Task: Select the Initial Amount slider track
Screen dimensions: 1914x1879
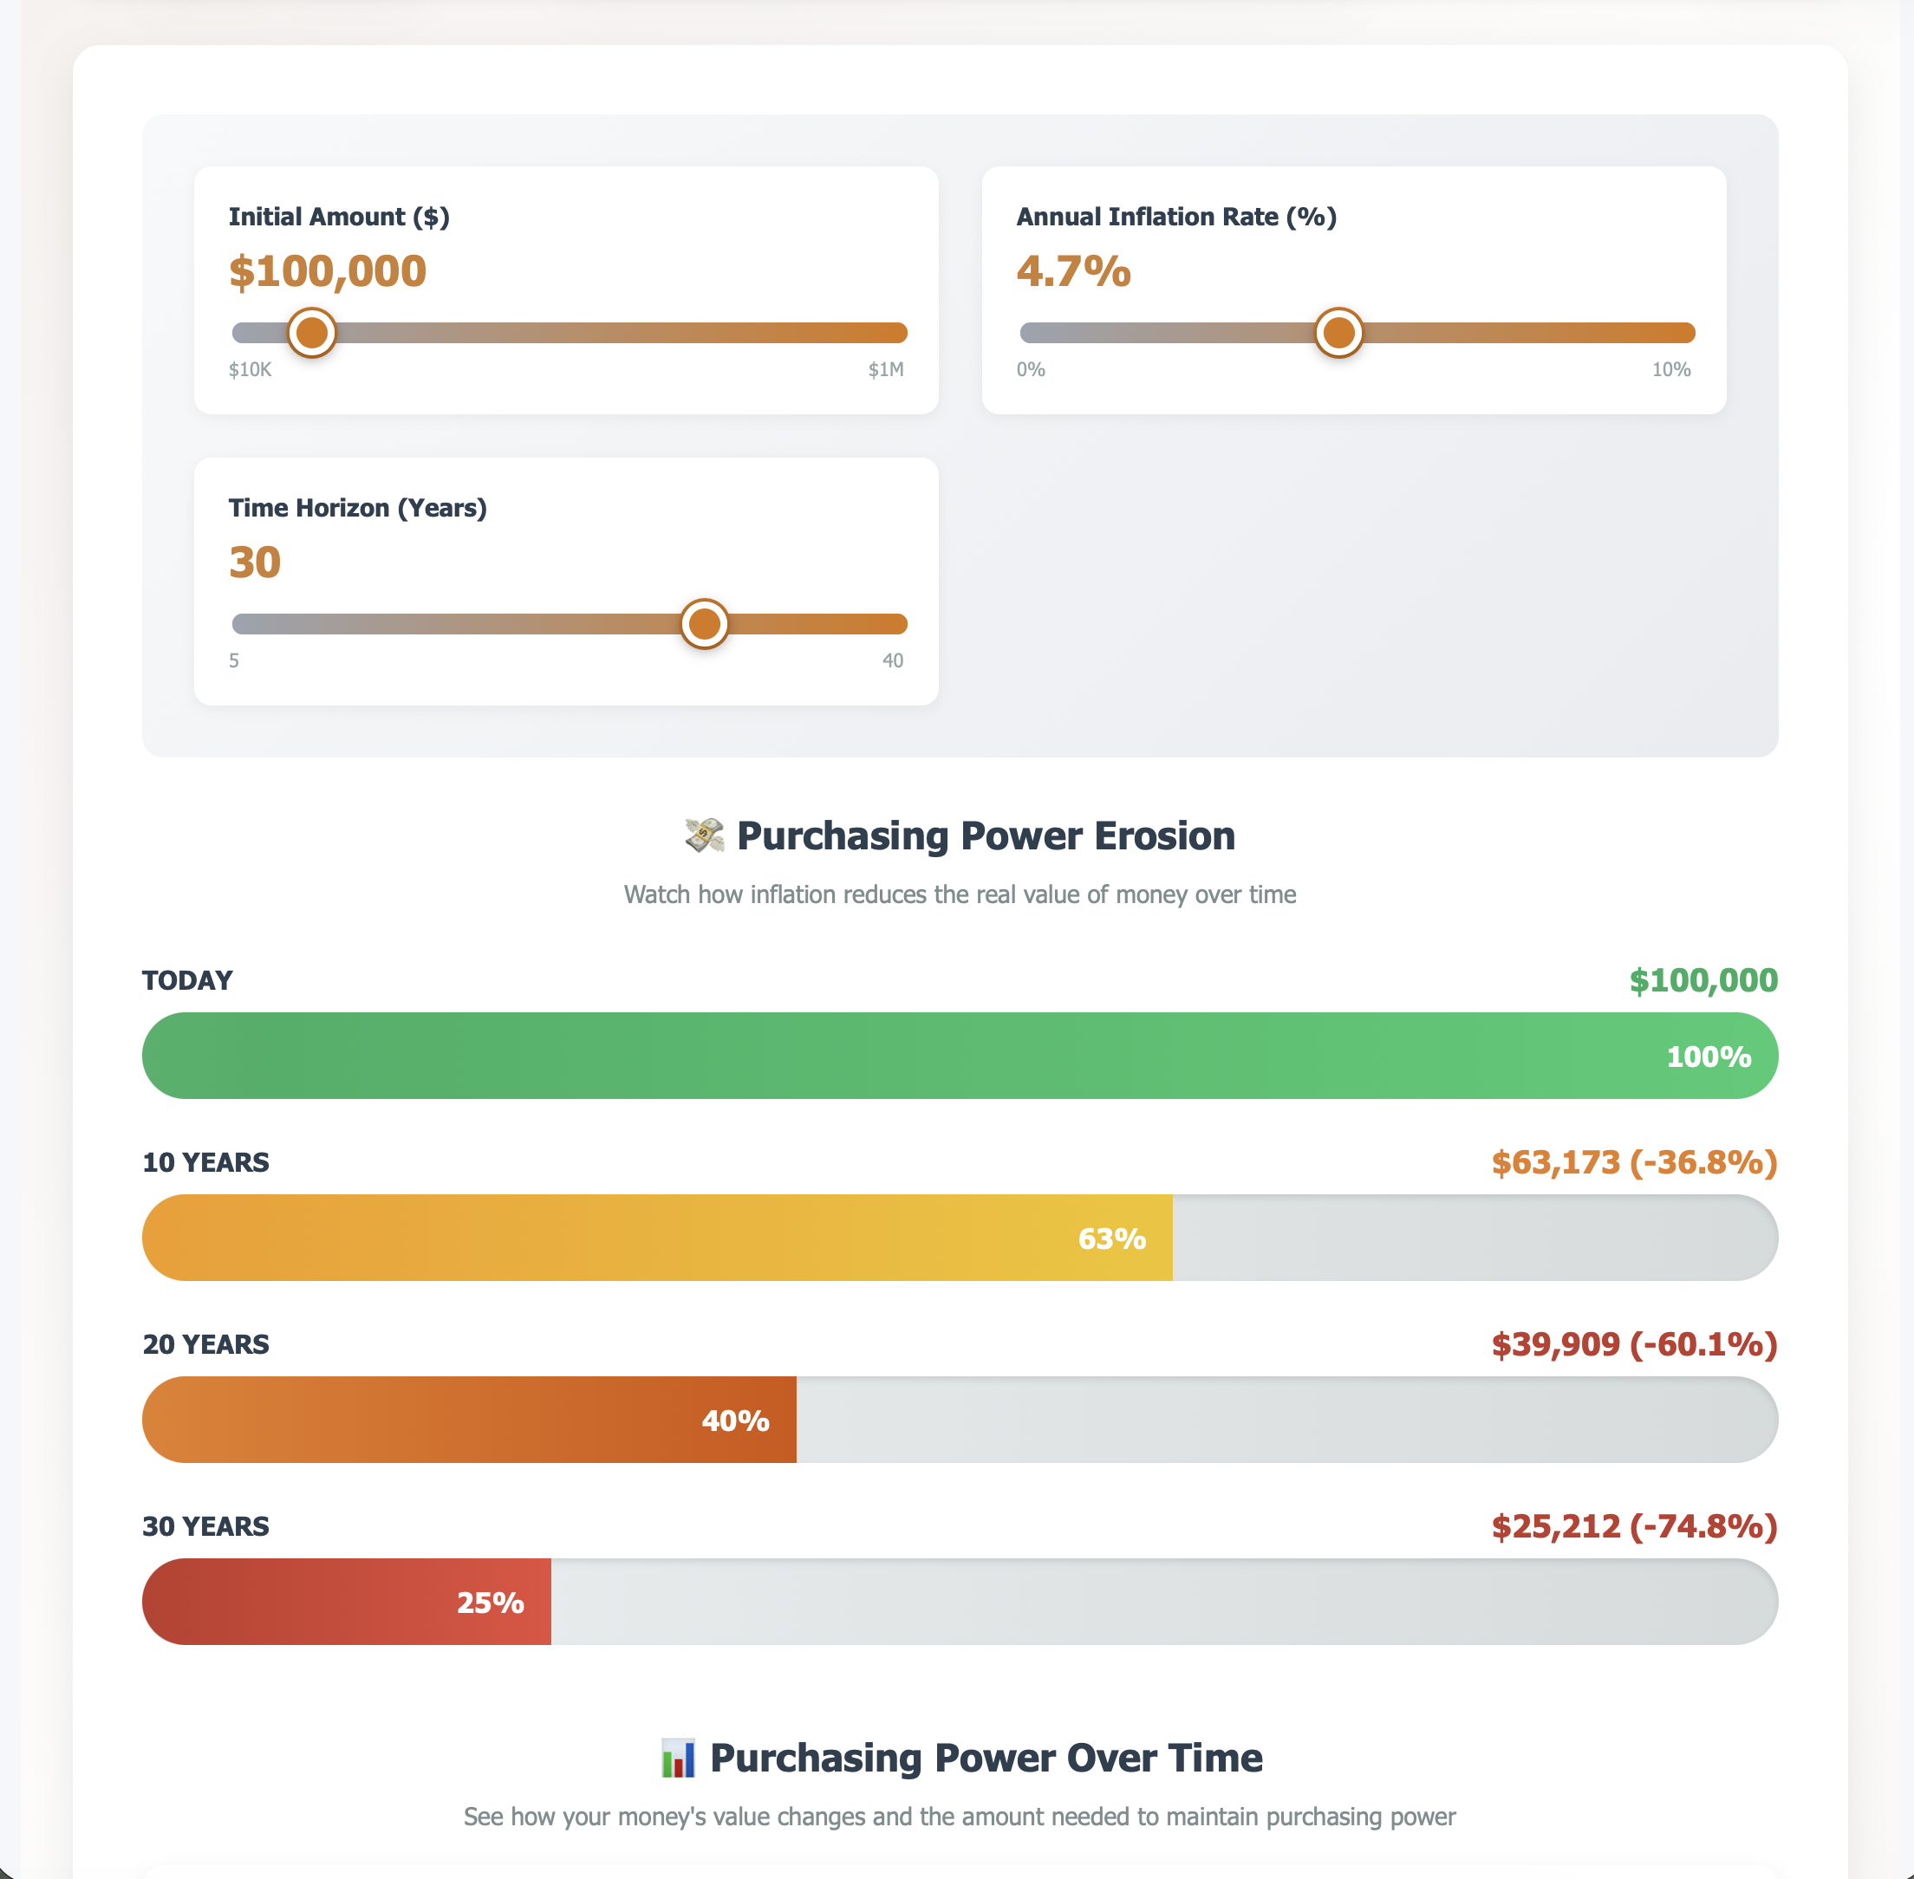Action: pos(568,332)
